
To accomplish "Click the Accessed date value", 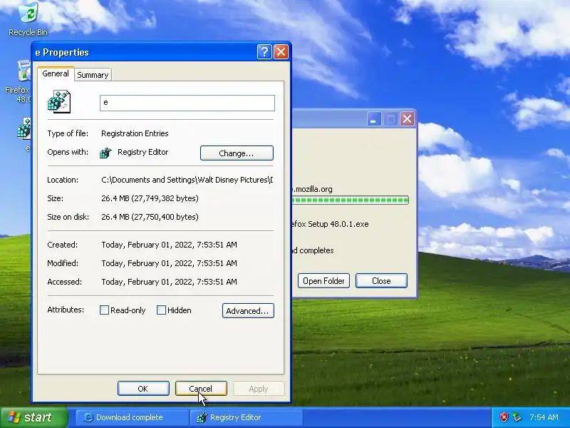I will pyautogui.click(x=169, y=282).
